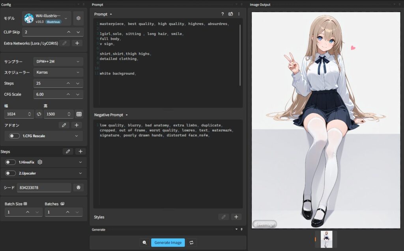Image resolution: width=404 pixels, height=251 pixels.
Task: Click the prompt help question mark icon
Action: point(223,14)
